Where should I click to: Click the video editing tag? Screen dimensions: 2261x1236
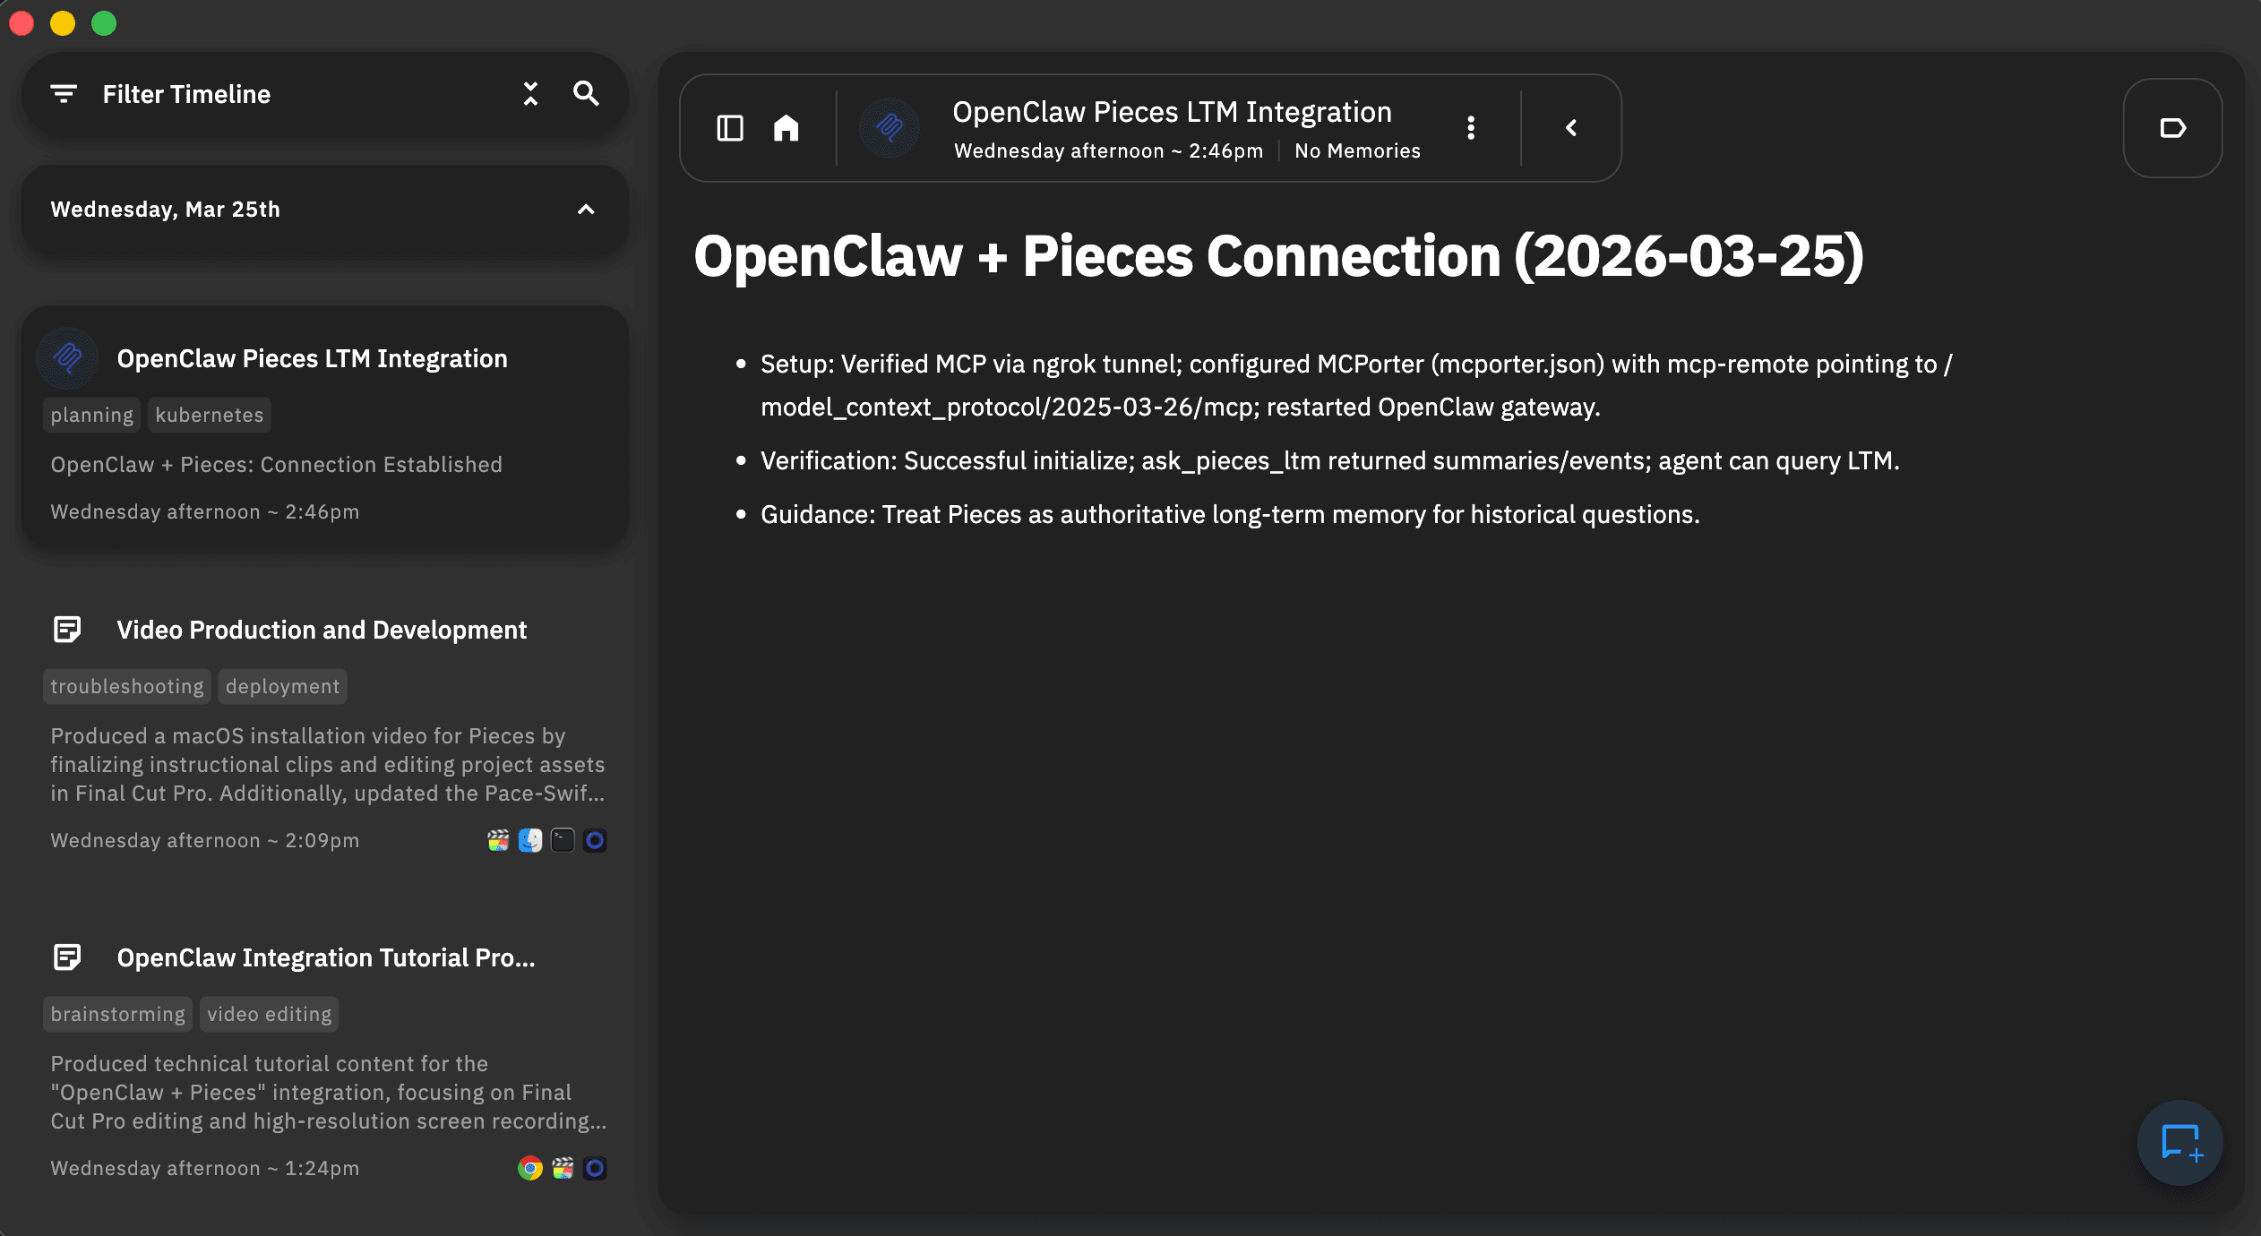[269, 1014]
